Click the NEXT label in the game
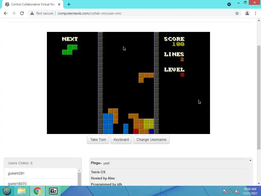The image size is (261, 196). point(70,39)
